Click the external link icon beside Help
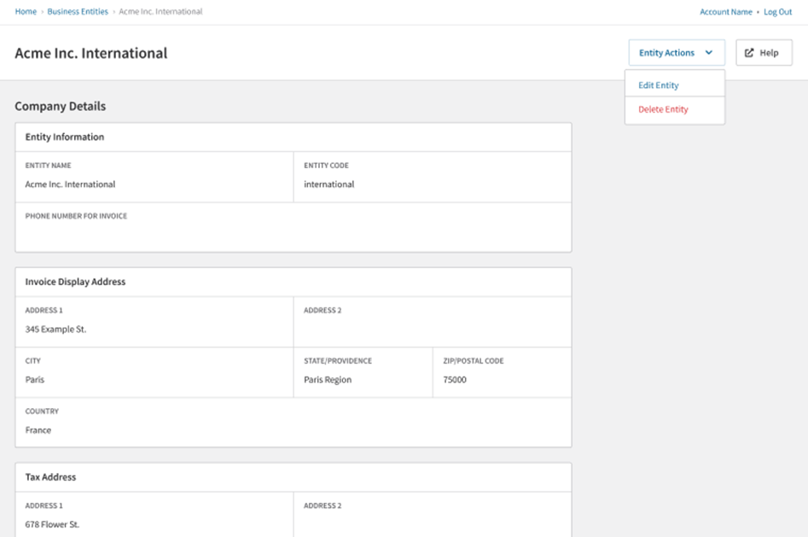 point(749,53)
